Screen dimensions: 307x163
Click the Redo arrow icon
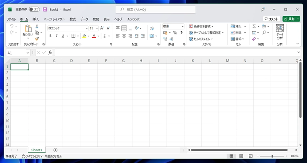coord(12,33)
